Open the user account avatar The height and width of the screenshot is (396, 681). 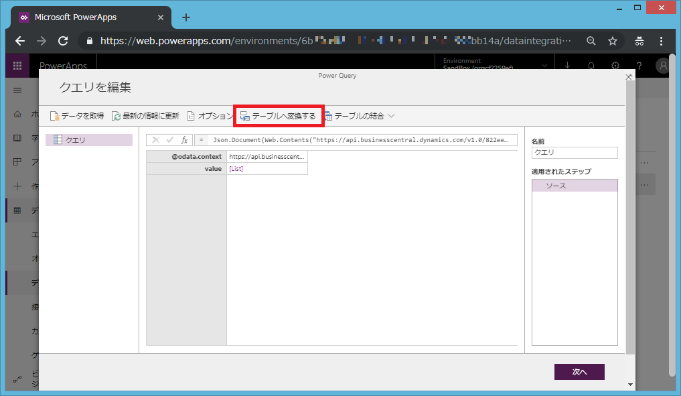coord(663,66)
